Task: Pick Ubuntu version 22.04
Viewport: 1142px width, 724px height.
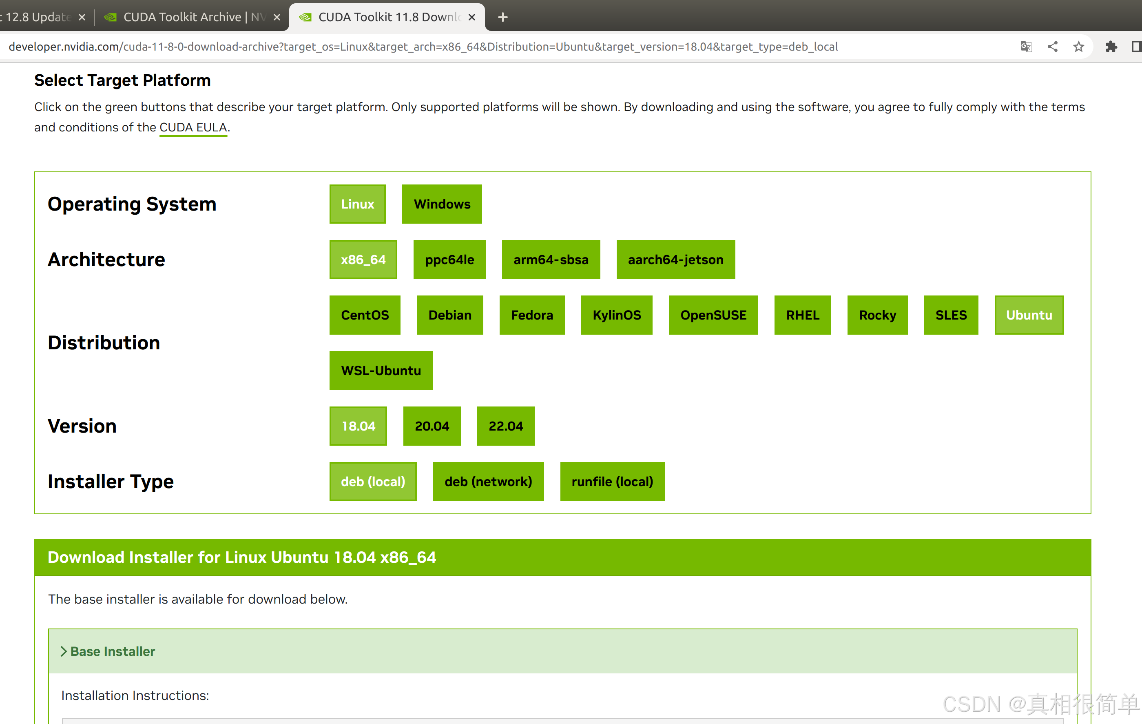Action: point(505,426)
